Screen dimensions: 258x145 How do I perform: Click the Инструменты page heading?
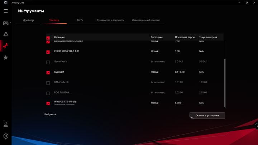point(31,11)
